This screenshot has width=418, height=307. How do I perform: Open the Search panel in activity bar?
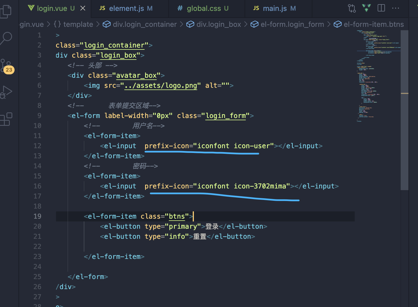point(6,38)
